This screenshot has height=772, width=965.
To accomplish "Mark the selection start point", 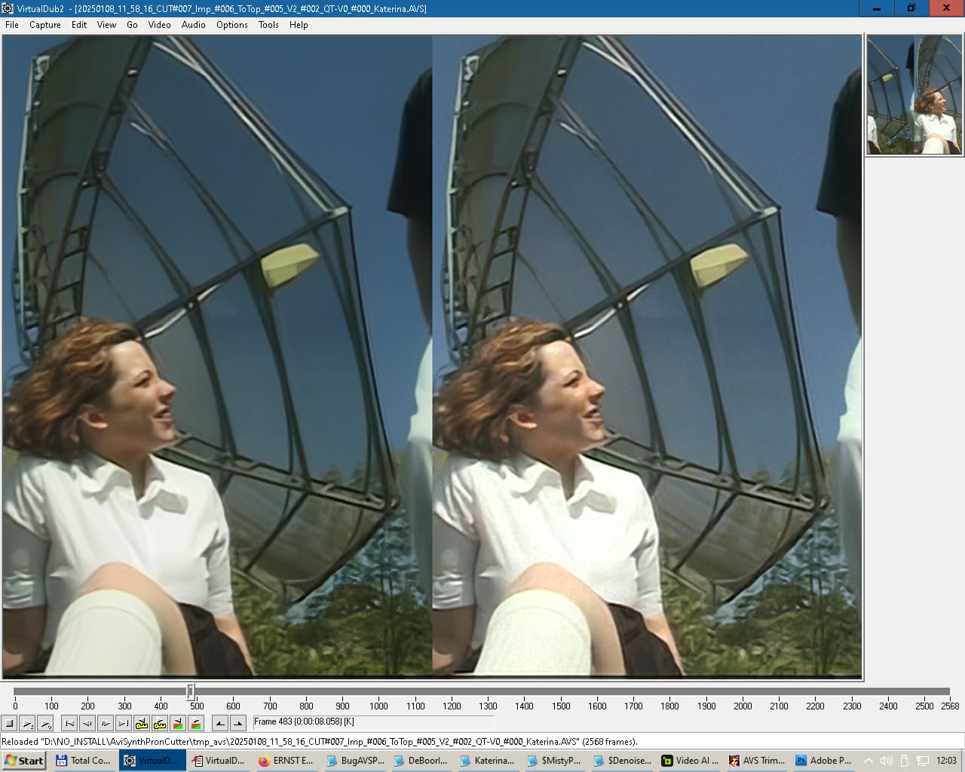I will click(219, 724).
